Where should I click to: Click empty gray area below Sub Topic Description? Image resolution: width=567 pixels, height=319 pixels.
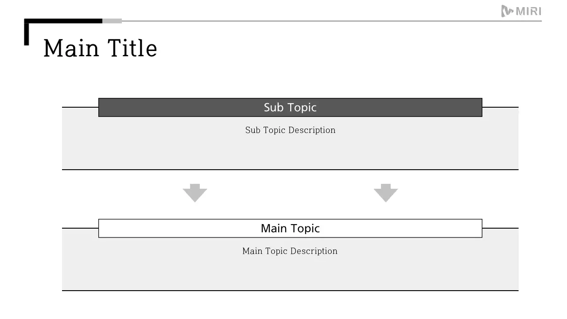point(290,153)
